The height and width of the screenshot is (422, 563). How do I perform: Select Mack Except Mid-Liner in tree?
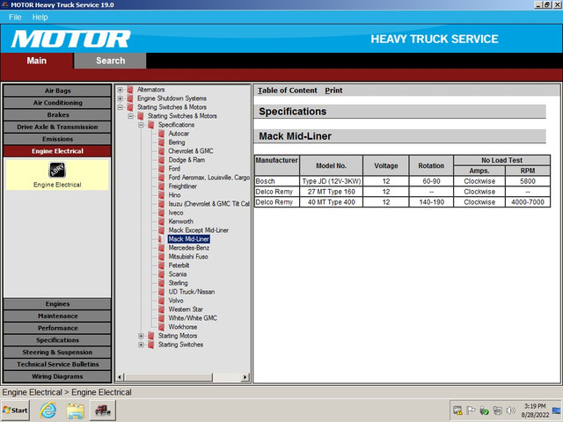pyautogui.click(x=199, y=230)
